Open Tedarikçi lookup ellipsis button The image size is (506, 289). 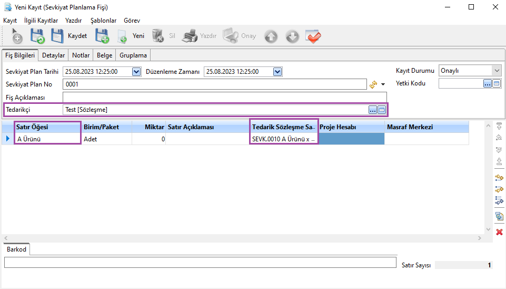pos(373,110)
